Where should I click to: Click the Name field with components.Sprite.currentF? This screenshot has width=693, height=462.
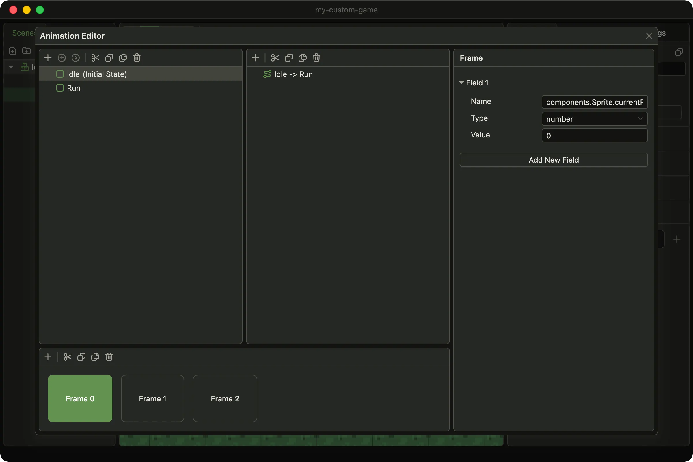tap(594, 102)
